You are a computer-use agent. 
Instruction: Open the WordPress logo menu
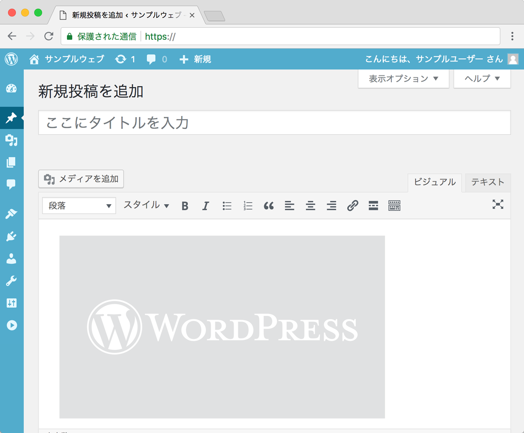point(11,59)
